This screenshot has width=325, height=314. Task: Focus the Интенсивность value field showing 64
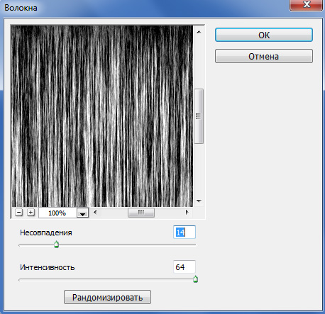(184, 267)
